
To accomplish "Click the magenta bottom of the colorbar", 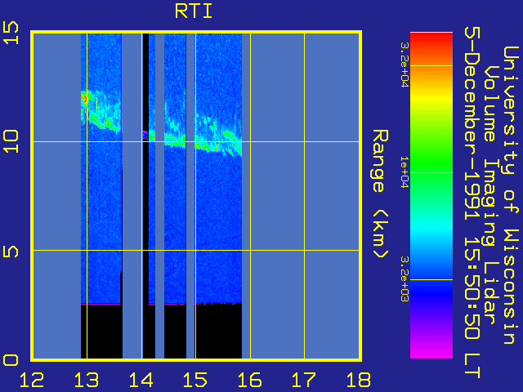I will coord(431,352).
